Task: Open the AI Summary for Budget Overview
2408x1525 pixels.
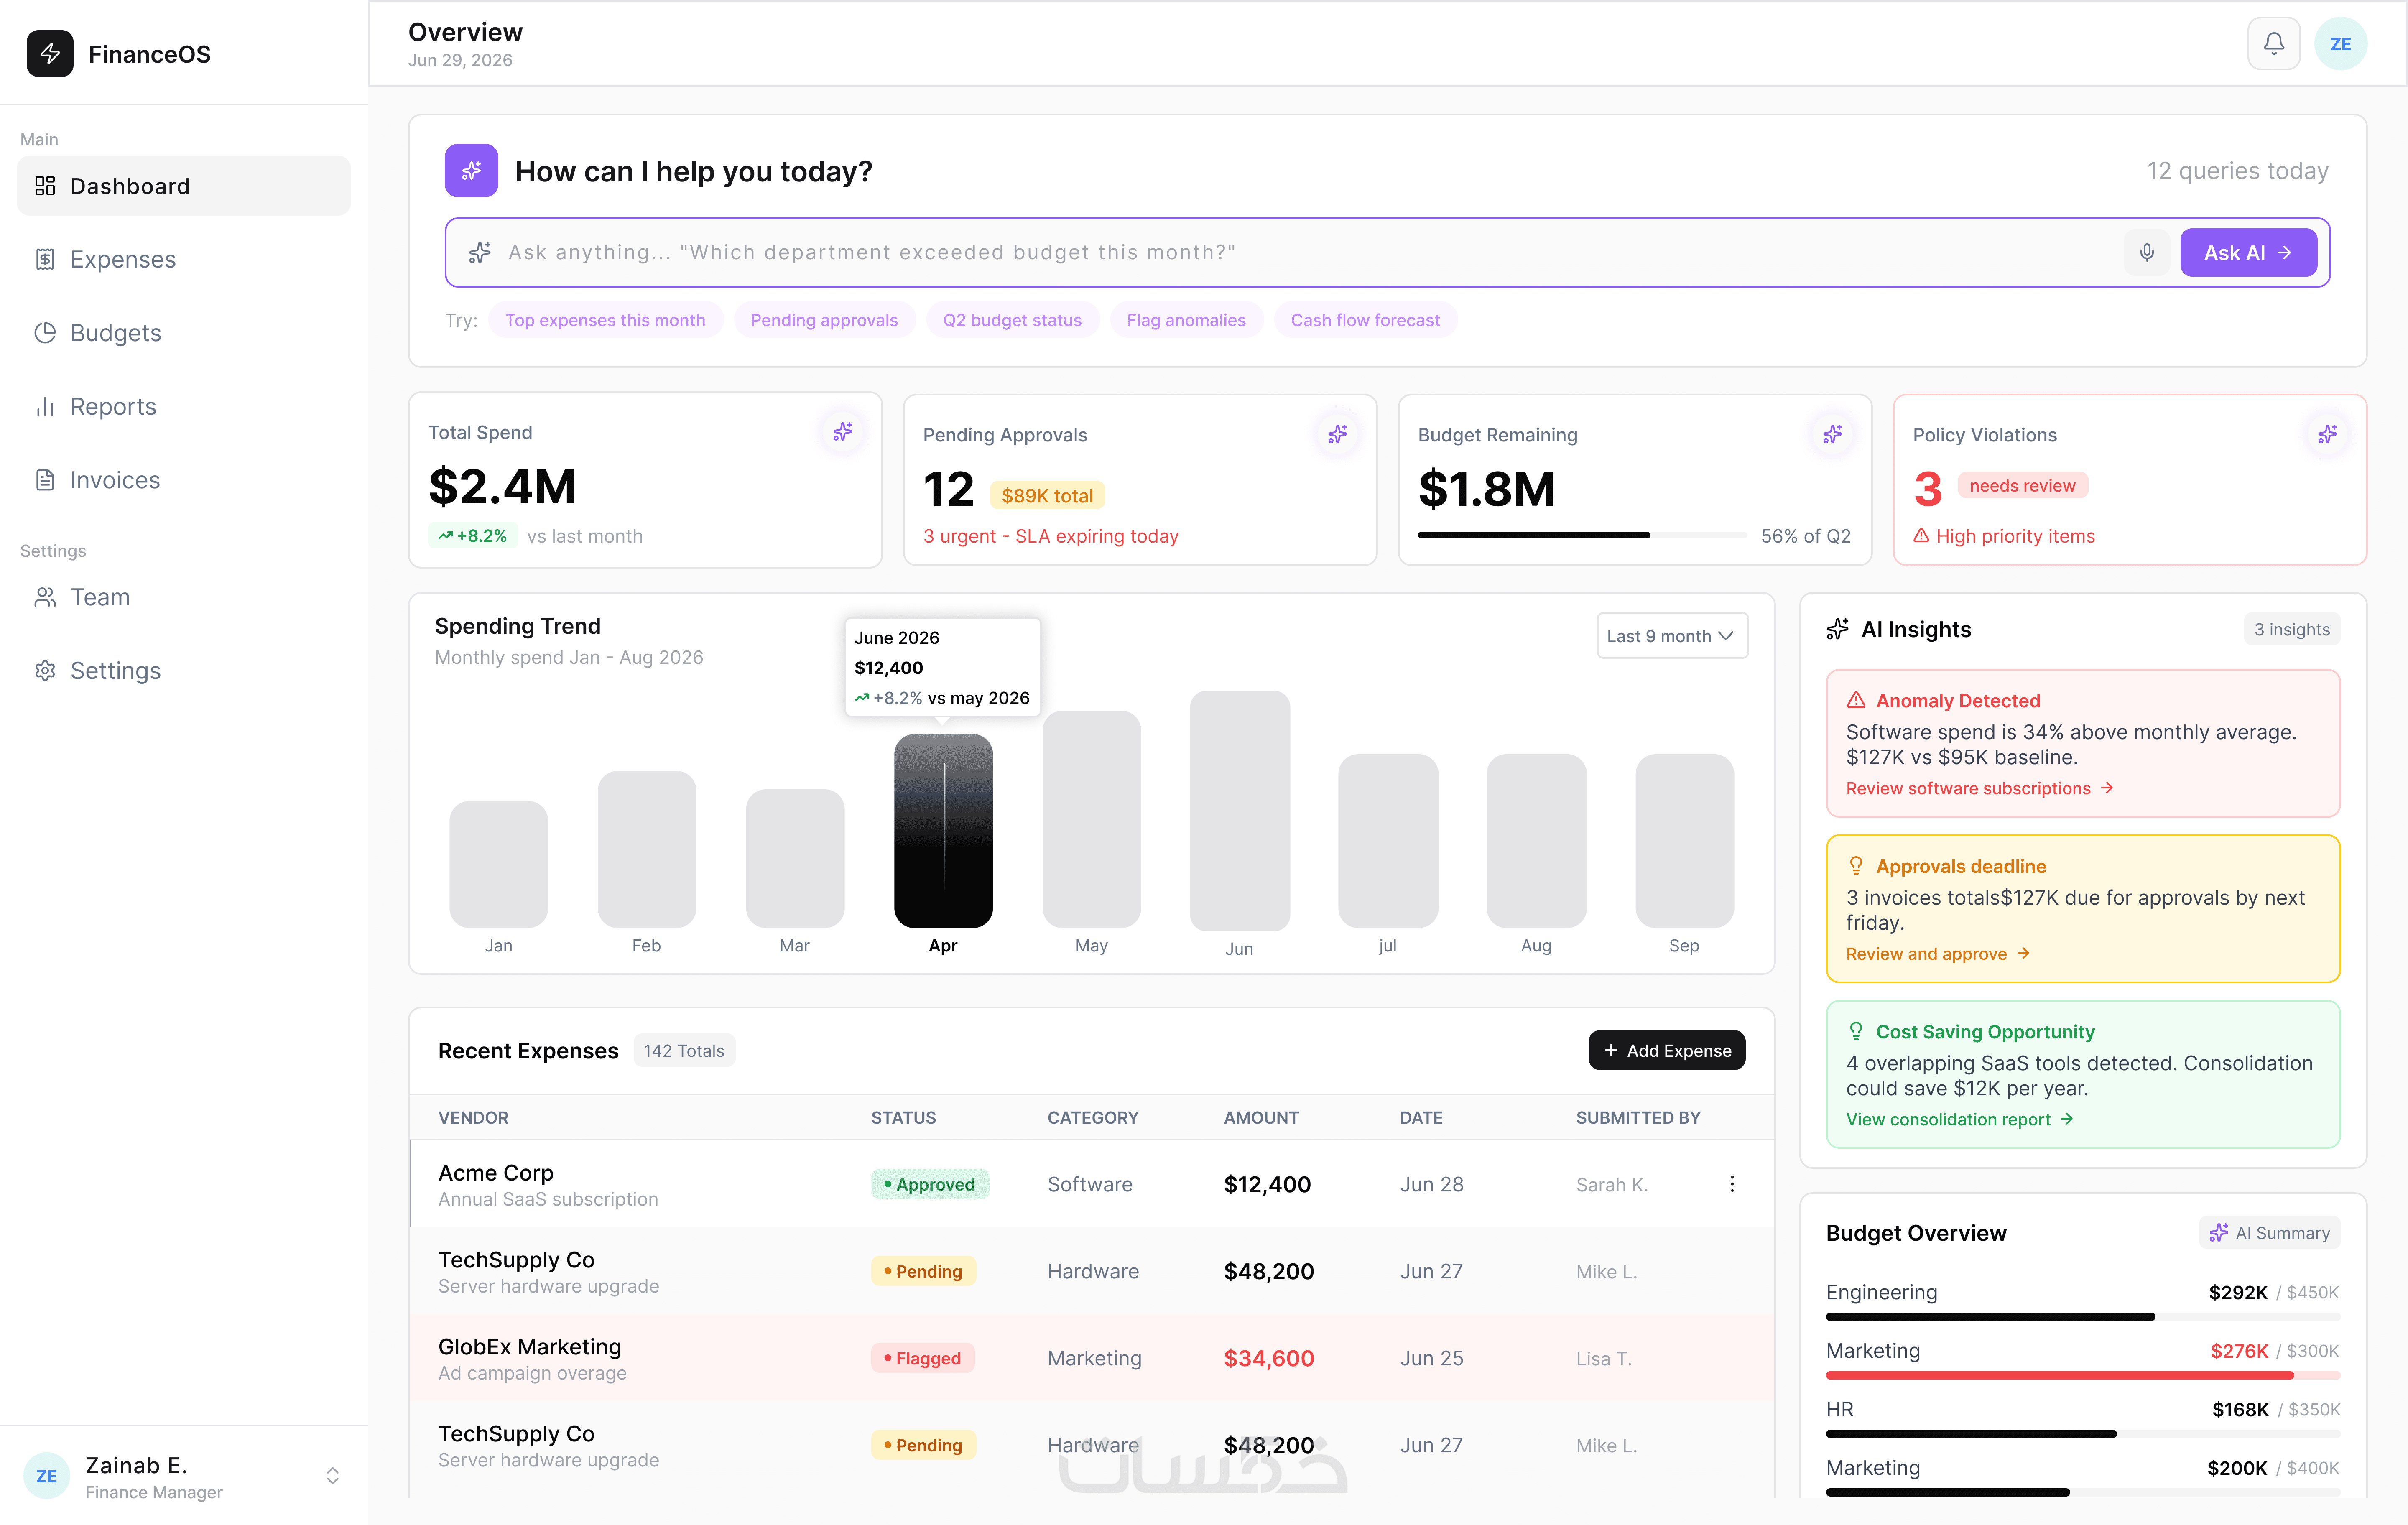Action: tap(2269, 1233)
